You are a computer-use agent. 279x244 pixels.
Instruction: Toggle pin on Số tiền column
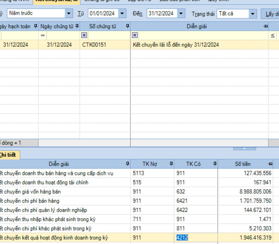[270, 164]
